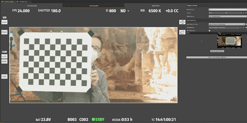Click the Clear All button
The width and height of the screenshot is (247, 123).
[x=221, y=51]
